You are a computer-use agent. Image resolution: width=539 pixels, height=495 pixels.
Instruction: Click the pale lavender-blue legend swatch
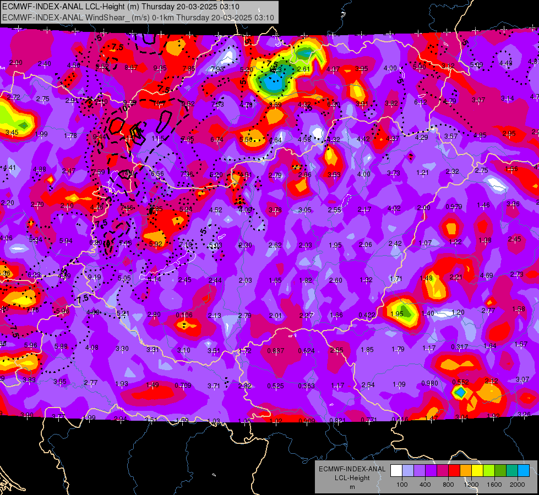pyautogui.click(x=408, y=471)
